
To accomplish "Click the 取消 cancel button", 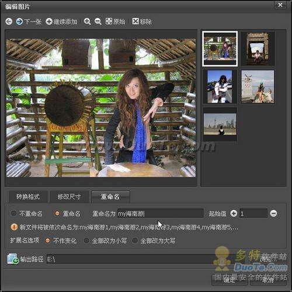I will coord(268,280).
